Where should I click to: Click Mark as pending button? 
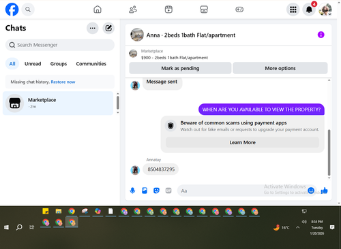(180, 68)
